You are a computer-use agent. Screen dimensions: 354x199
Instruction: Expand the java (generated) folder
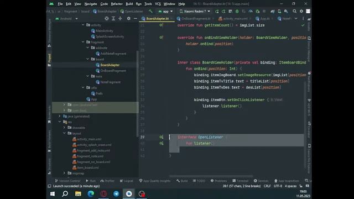pyautogui.click(x=59, y=116)
